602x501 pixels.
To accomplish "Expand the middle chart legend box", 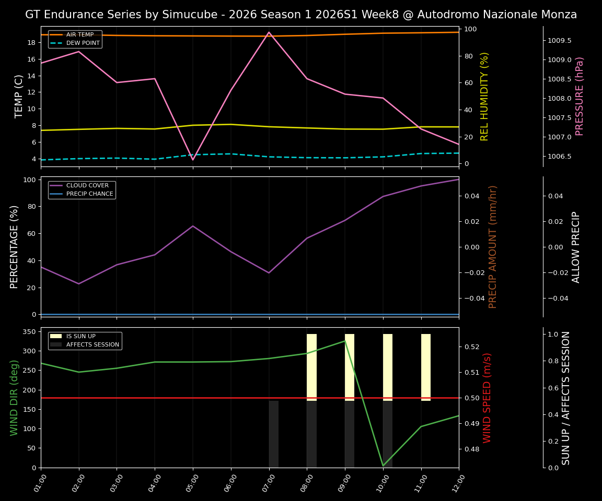I will coord(82,189).
